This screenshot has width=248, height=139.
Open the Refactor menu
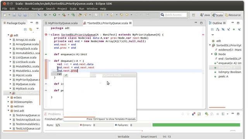[x=23, y=8]
